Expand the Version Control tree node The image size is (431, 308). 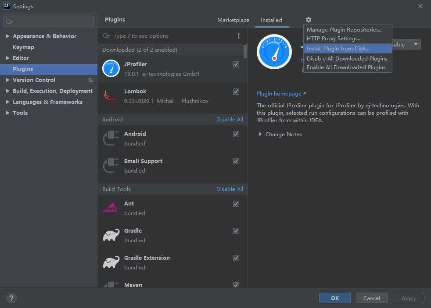(x=8, y=80)
